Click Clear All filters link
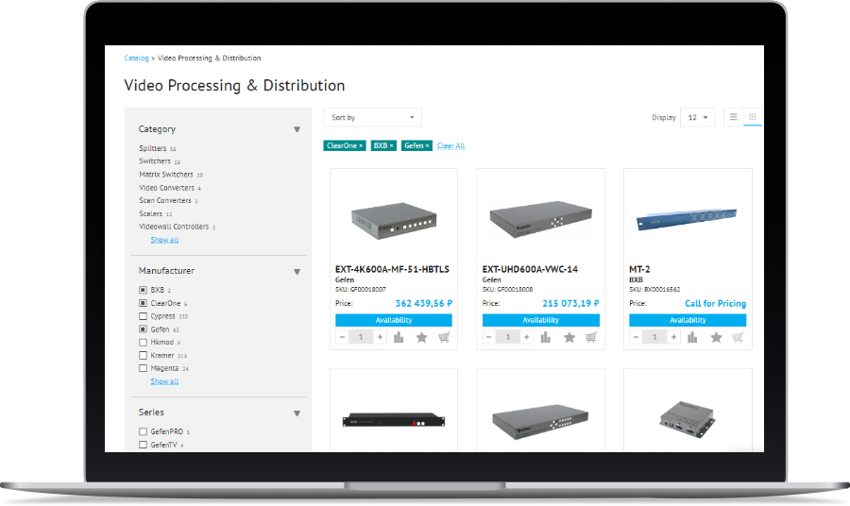Viewport: 850px width, 506px height. [x=451, y=145]
